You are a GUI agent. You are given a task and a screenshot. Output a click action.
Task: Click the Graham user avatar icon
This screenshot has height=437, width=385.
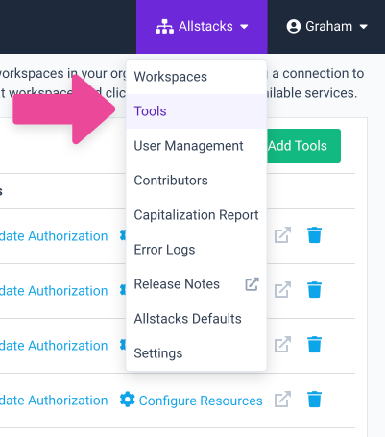(x=294, y=26)
